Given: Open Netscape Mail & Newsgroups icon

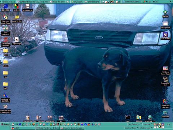Looking at the screenshot, I should [x=5, y=109].
